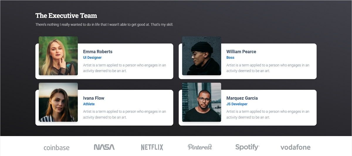
Task: Open the William Pearce name link
Action: coord(241,52)
